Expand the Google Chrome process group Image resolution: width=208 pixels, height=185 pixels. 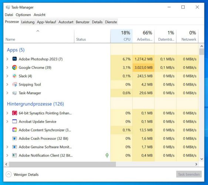7,67
